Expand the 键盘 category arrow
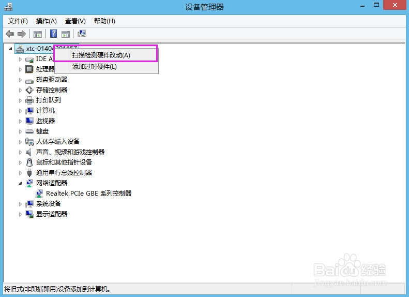Viewport: 409px width, 297px height. [x=20, y=131]
